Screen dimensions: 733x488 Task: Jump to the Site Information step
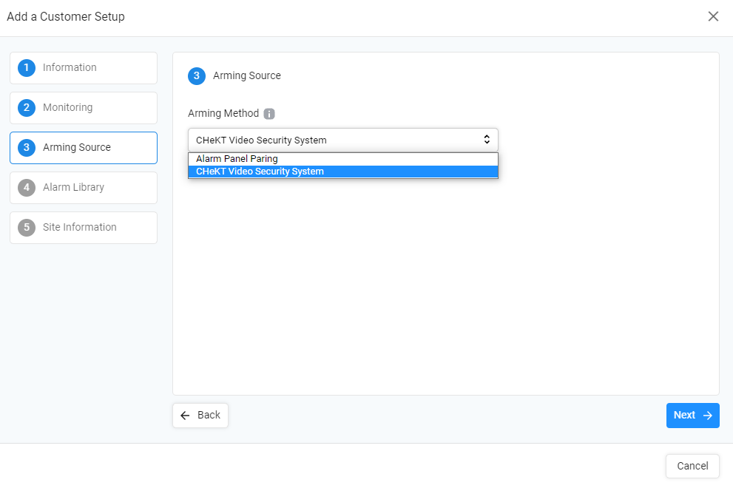point(84,228)
